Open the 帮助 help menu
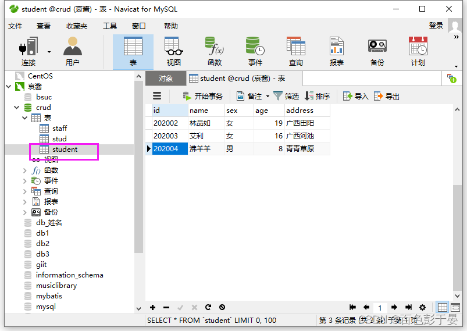 pyautogui.click(x=171, y=26)
